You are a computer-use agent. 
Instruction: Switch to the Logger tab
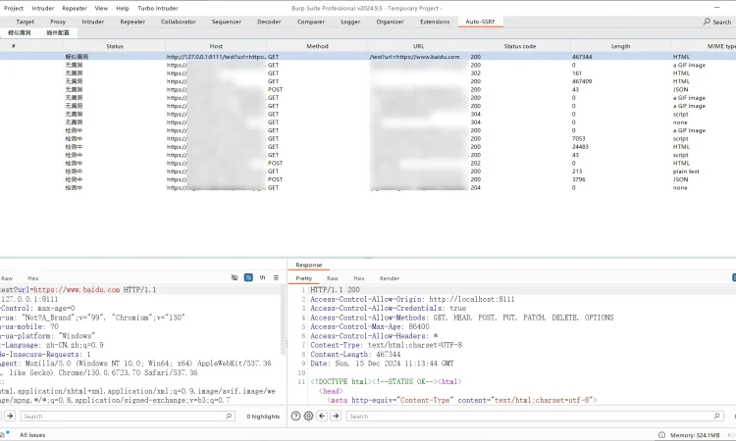tap(350, 22)
